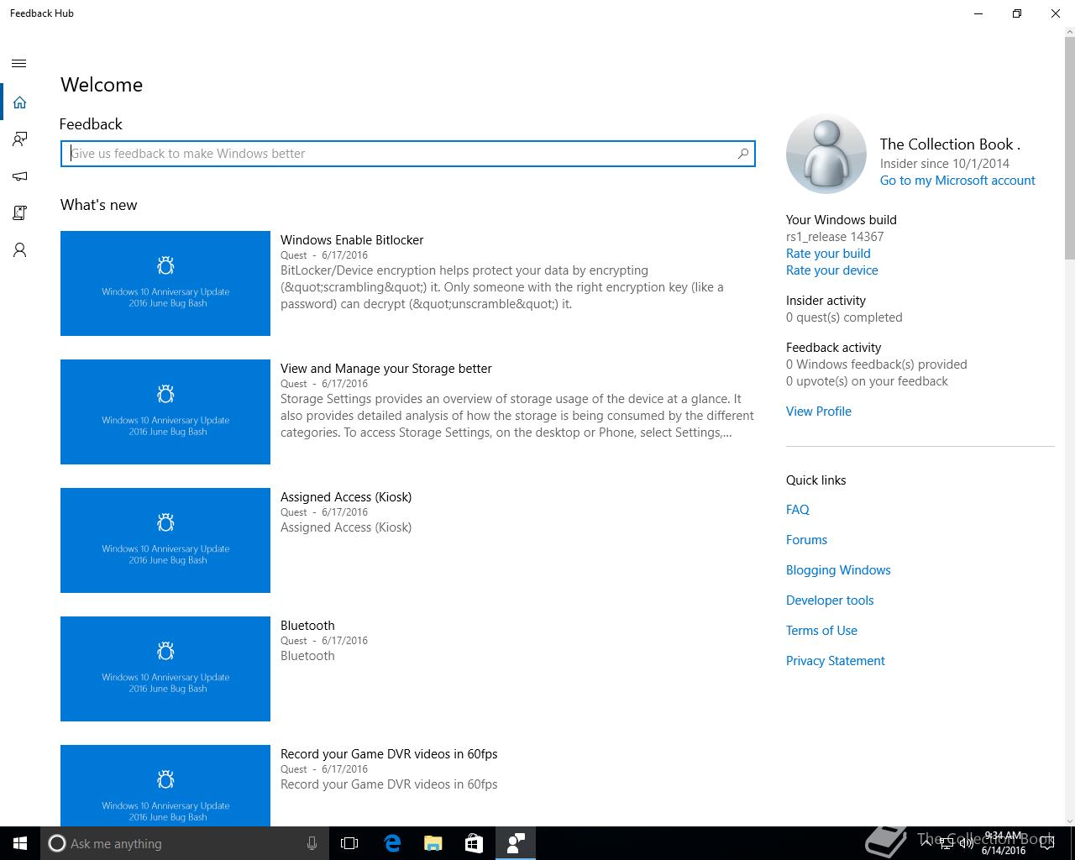
Task: Open View and Manage your Storage better
Action: point(386,369)
